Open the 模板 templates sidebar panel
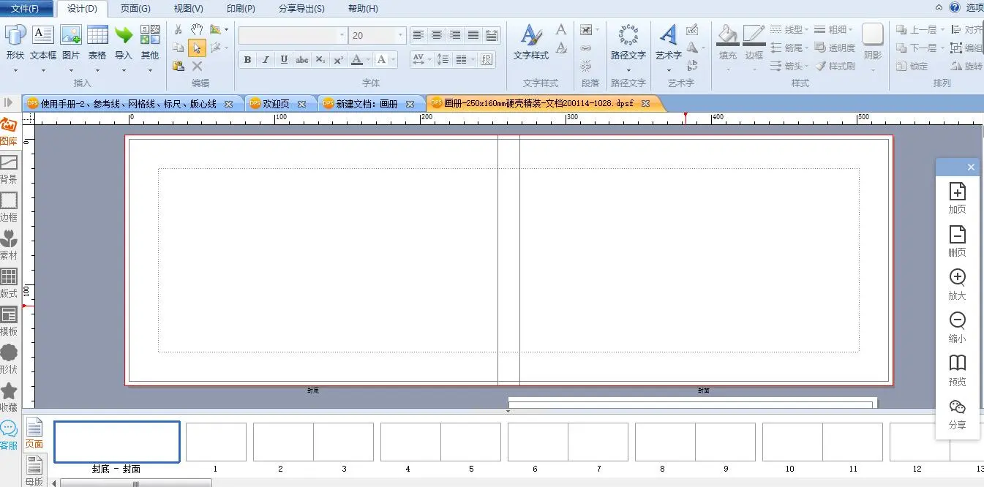The width and height of the screenshot is (984, 487). tap(9, 320)
